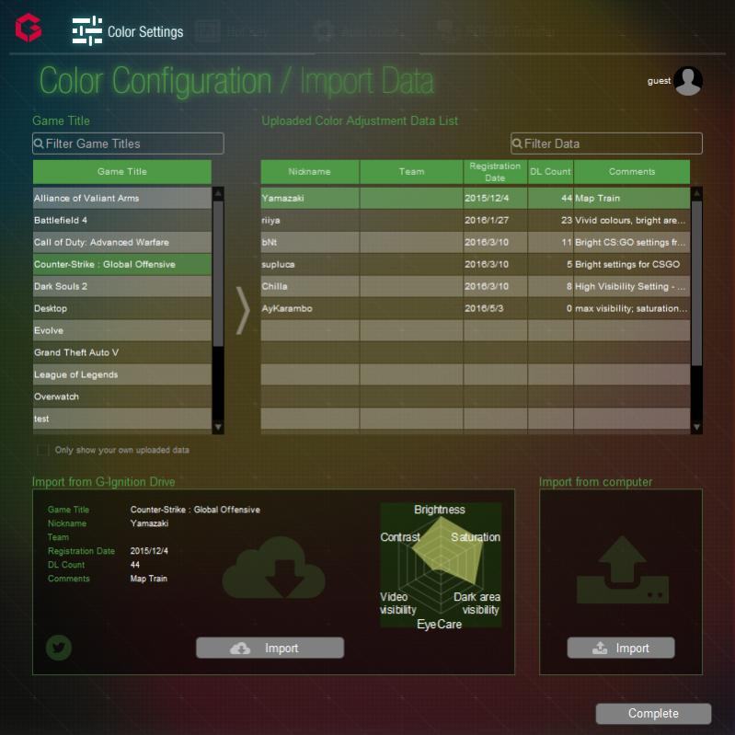Image resolution: width=735 pixels, height=735 pixels.
Task: Click the game list scrollbar thumb
Action: point(218,274)
